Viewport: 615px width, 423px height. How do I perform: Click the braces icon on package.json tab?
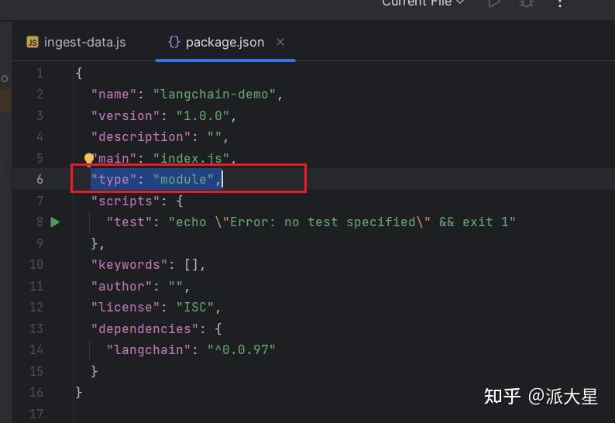tap(174, 42)
